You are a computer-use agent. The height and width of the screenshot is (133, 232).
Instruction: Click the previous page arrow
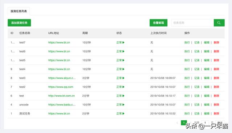click(x=177, y=122)
